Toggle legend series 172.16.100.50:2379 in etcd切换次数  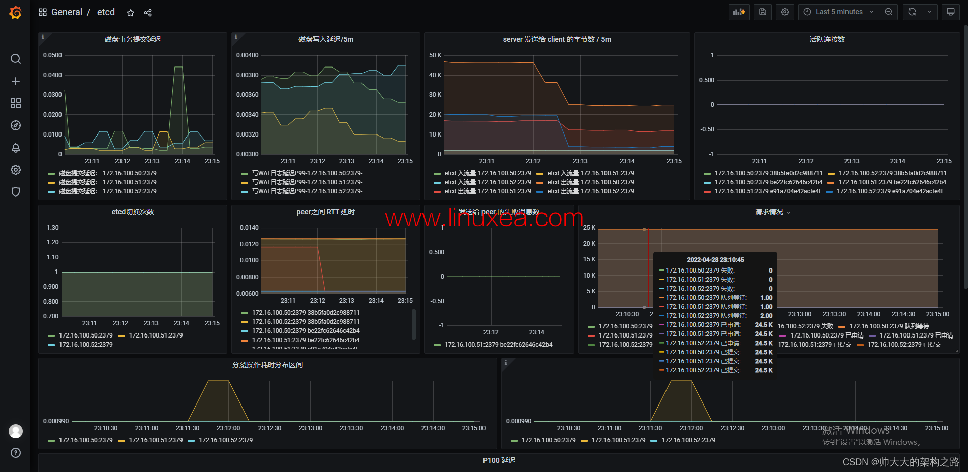(x=85, y=335)
